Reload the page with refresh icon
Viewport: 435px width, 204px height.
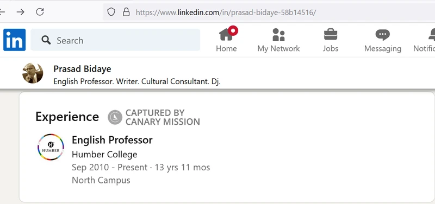point(40,12)
